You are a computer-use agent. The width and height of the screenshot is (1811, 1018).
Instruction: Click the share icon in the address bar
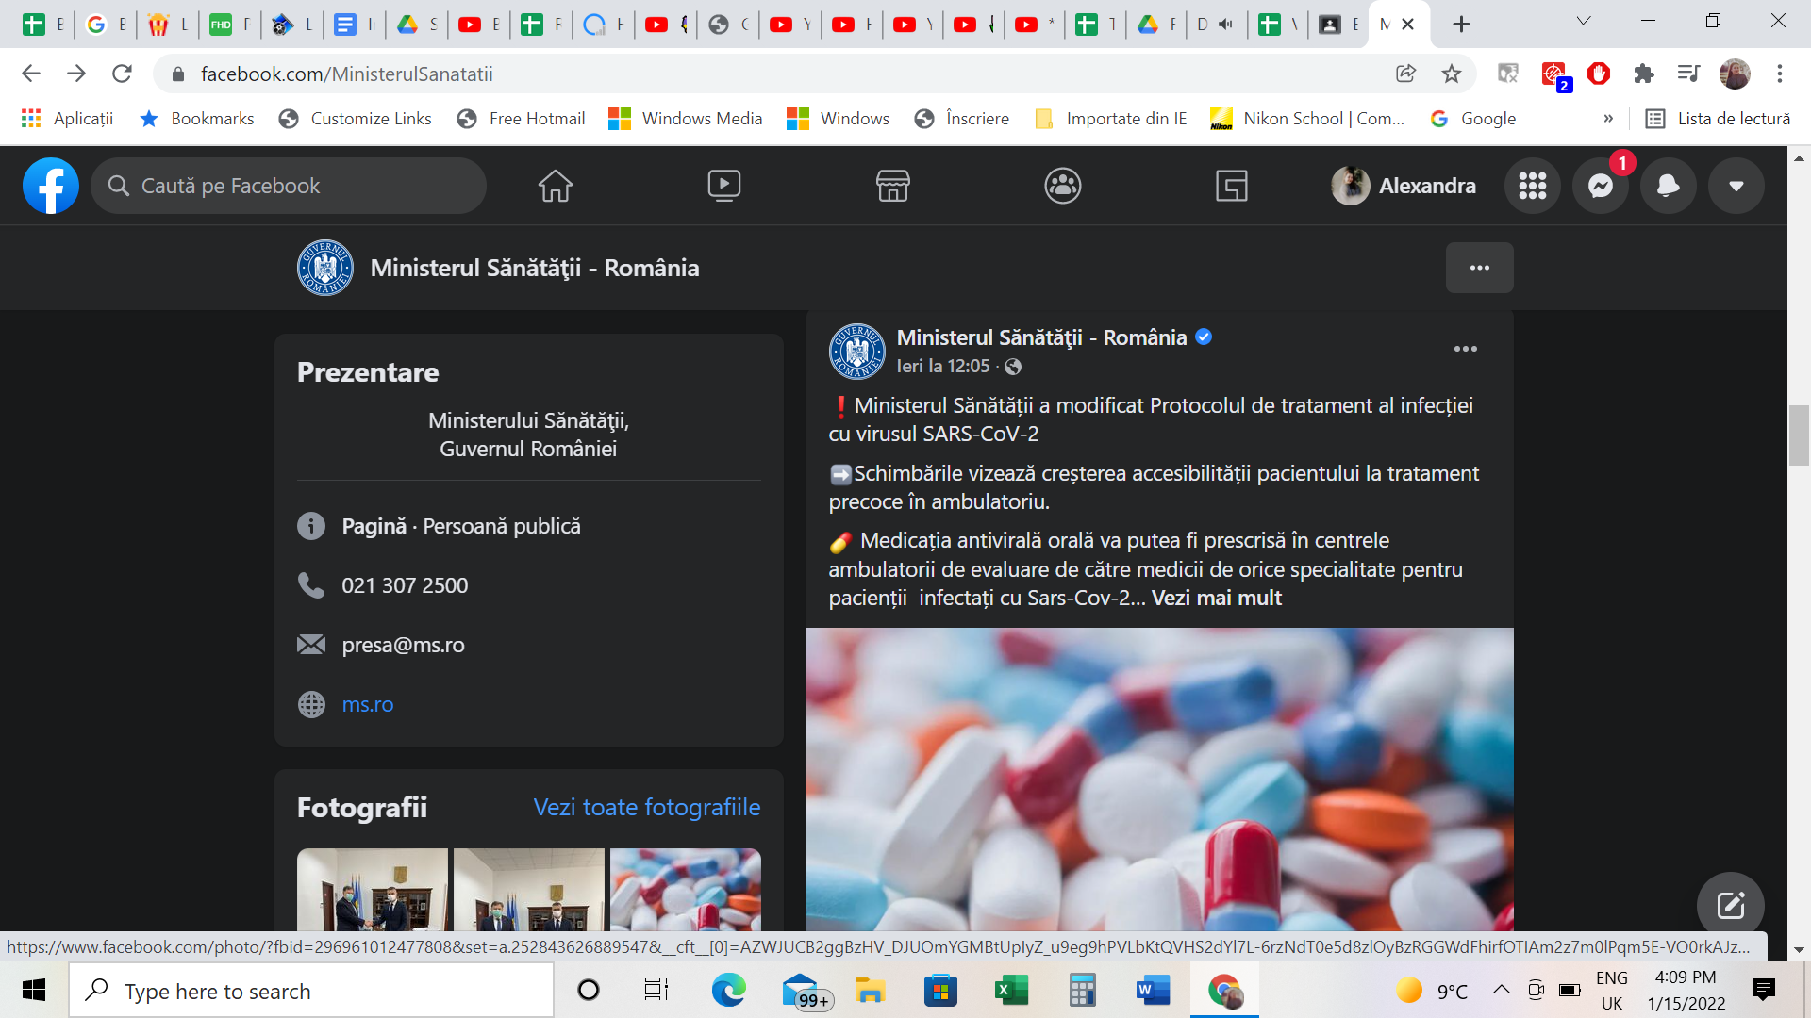(1406, 74)
